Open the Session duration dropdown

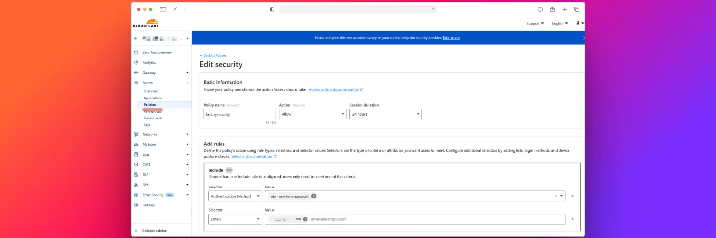[x=385, y=114]
